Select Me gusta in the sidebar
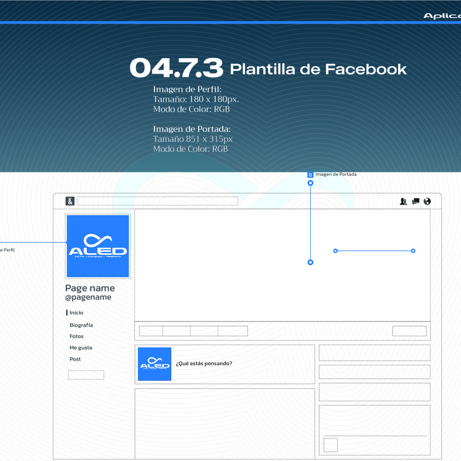The image size is (461, 461). point(81,348)
